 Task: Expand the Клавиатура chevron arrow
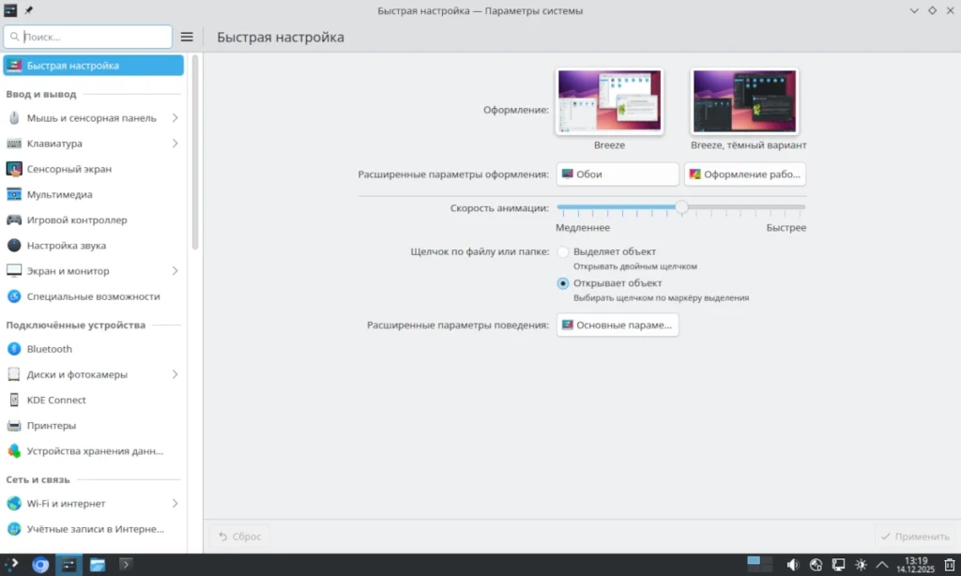(175, 144)
